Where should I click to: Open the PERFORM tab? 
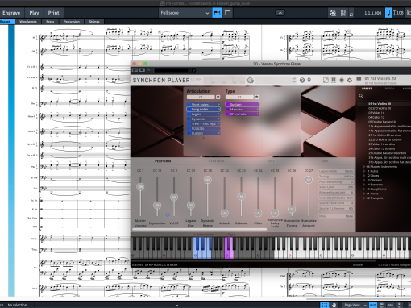point(163,161)
